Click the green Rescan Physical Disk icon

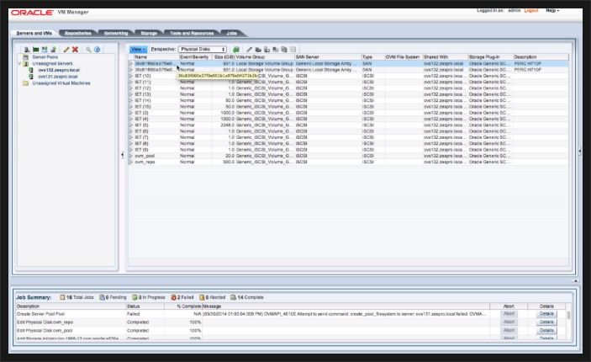[x=236, y=49]
